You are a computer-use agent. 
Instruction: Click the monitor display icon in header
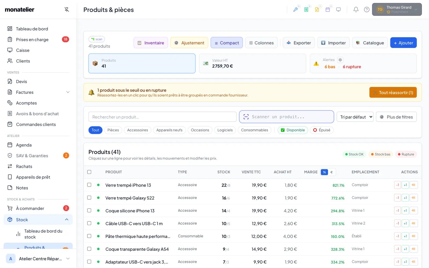point(338,10)
